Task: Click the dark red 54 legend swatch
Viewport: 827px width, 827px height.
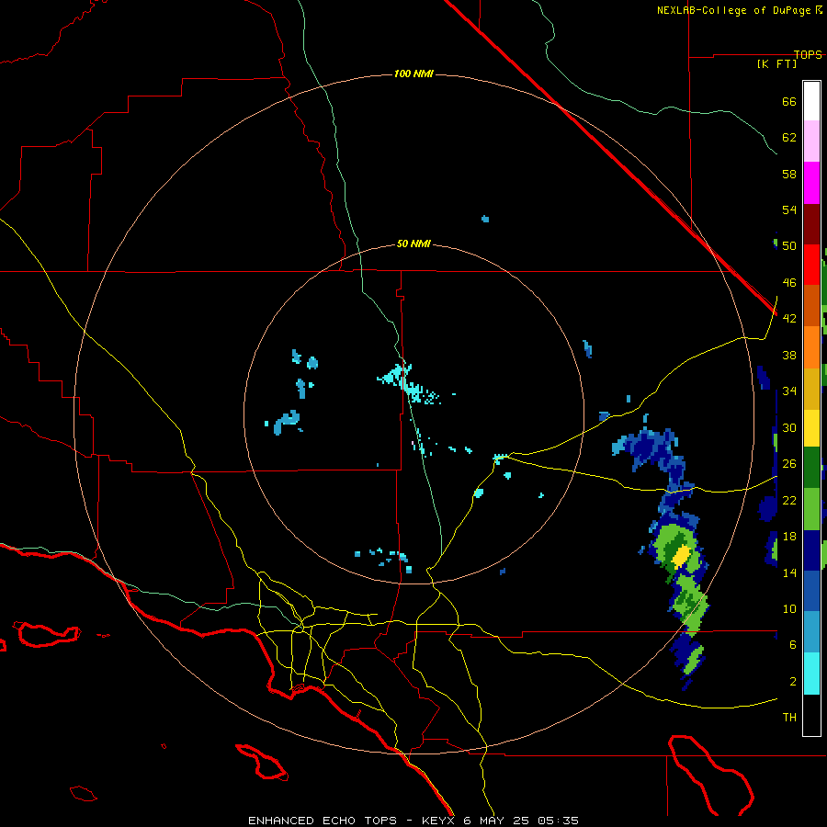Action: coord(811,223)
